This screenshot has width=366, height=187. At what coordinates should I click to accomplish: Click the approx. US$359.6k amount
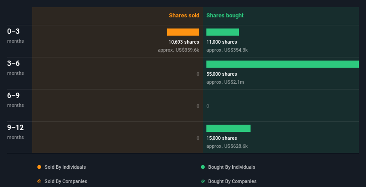coord(178,50)
